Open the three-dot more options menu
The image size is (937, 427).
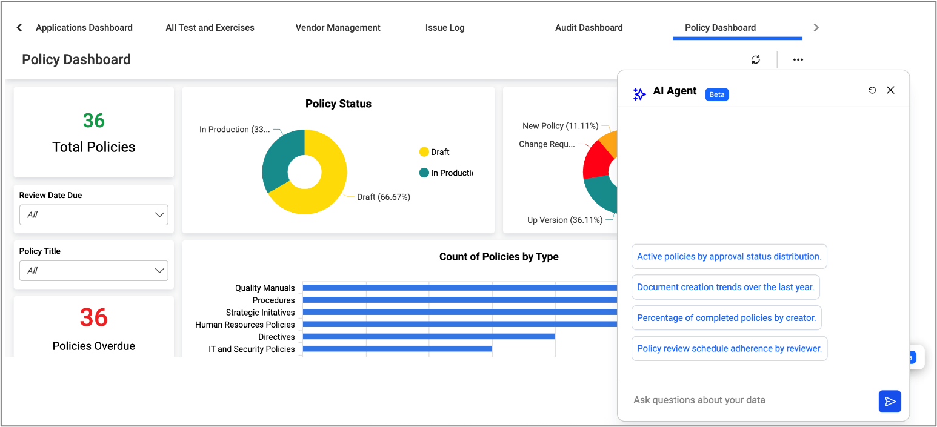pyautogui.click(x=798, y=59)
